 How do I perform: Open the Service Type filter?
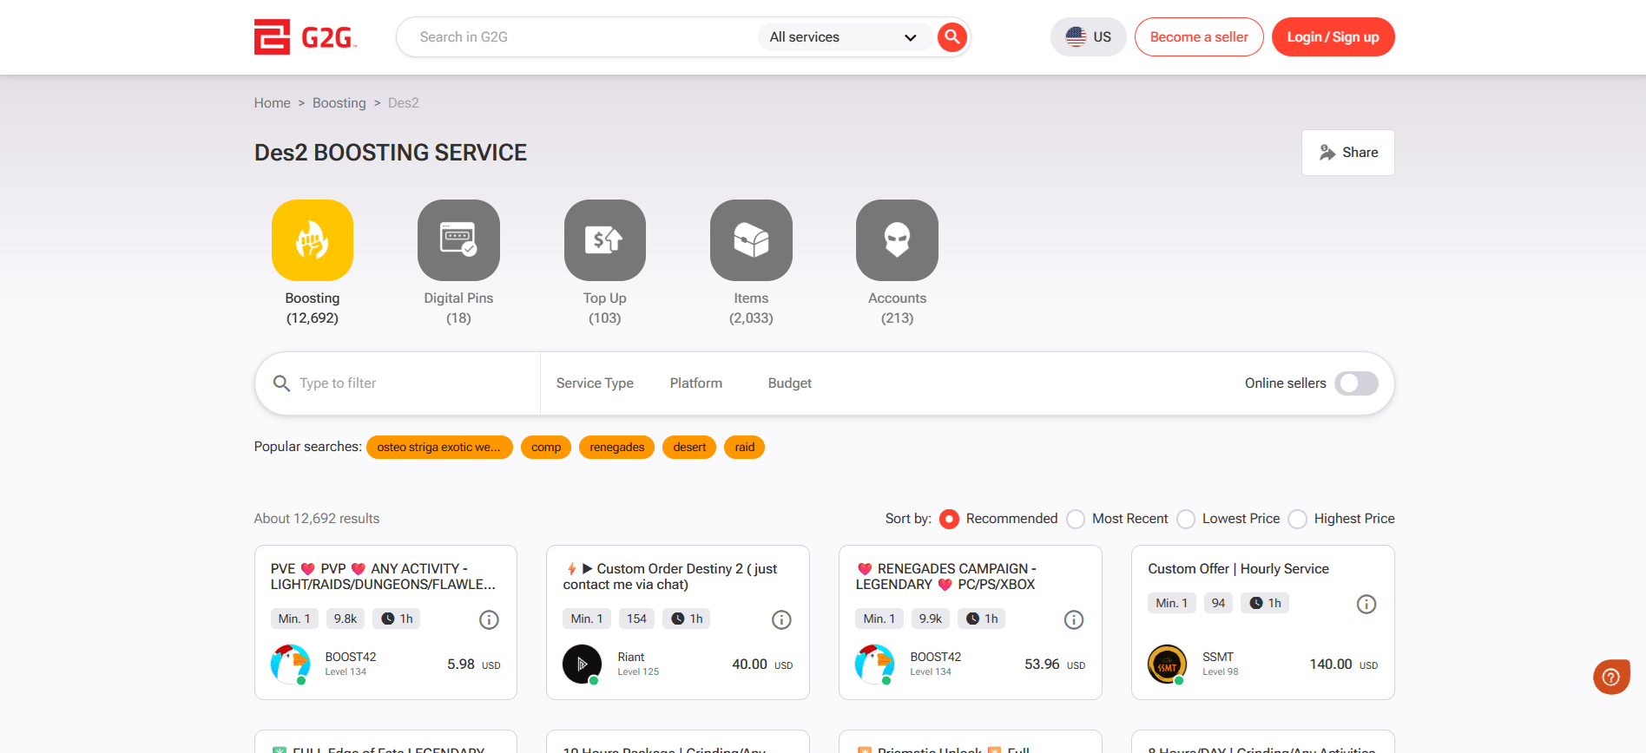(595, 383)
